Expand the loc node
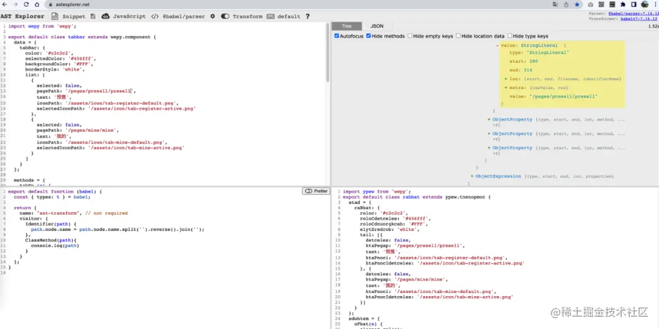Screen dimensions: 659x329 tap(506, 79)
